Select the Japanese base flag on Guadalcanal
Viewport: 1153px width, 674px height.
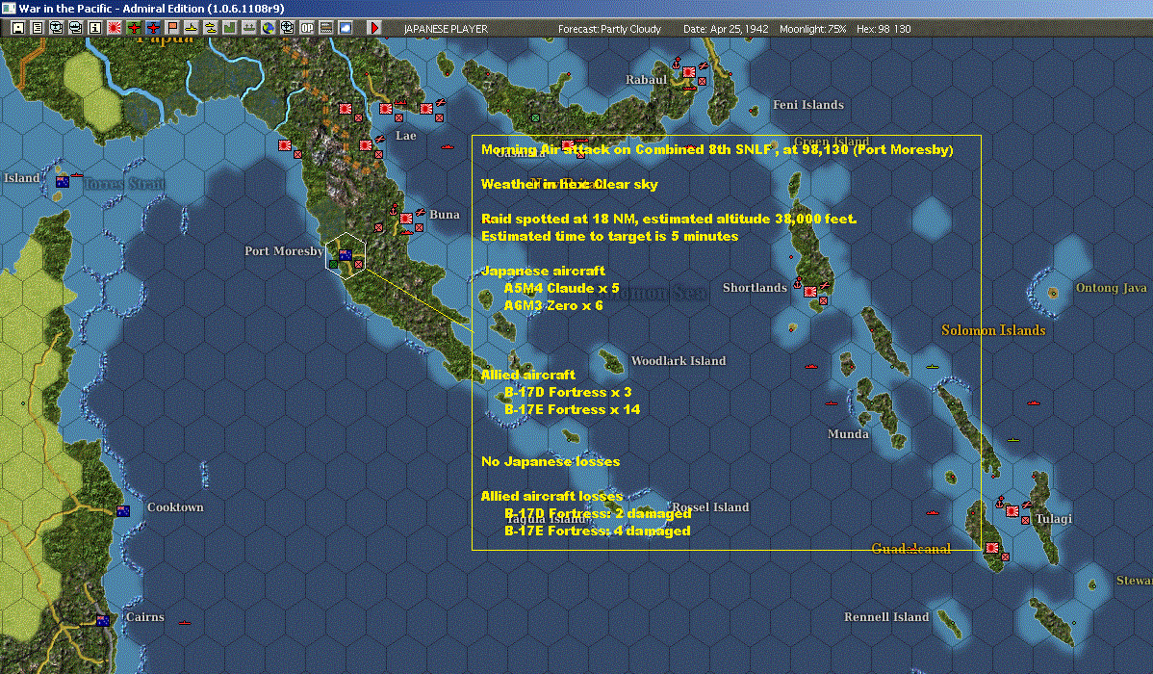[992, 548]
